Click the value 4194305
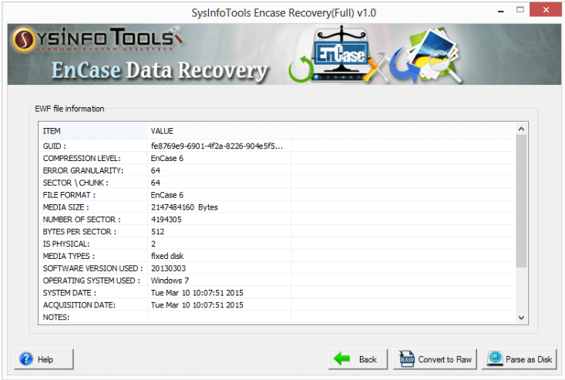Screen dimensions: 565x380 [166, 220]
